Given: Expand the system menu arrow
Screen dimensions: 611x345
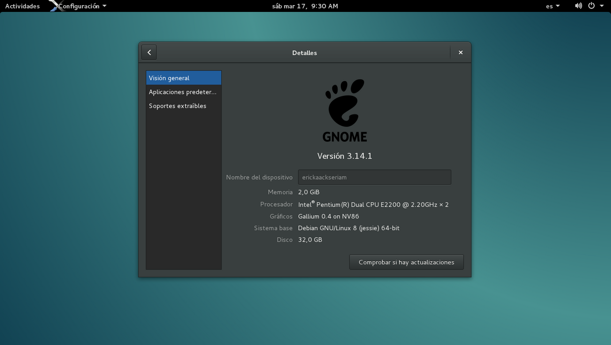Looking at the screenshot, I should click(602, 6).
